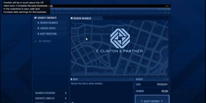Click the Security Contracts folder icon
The image size is (206, 103).
(35, 18)
